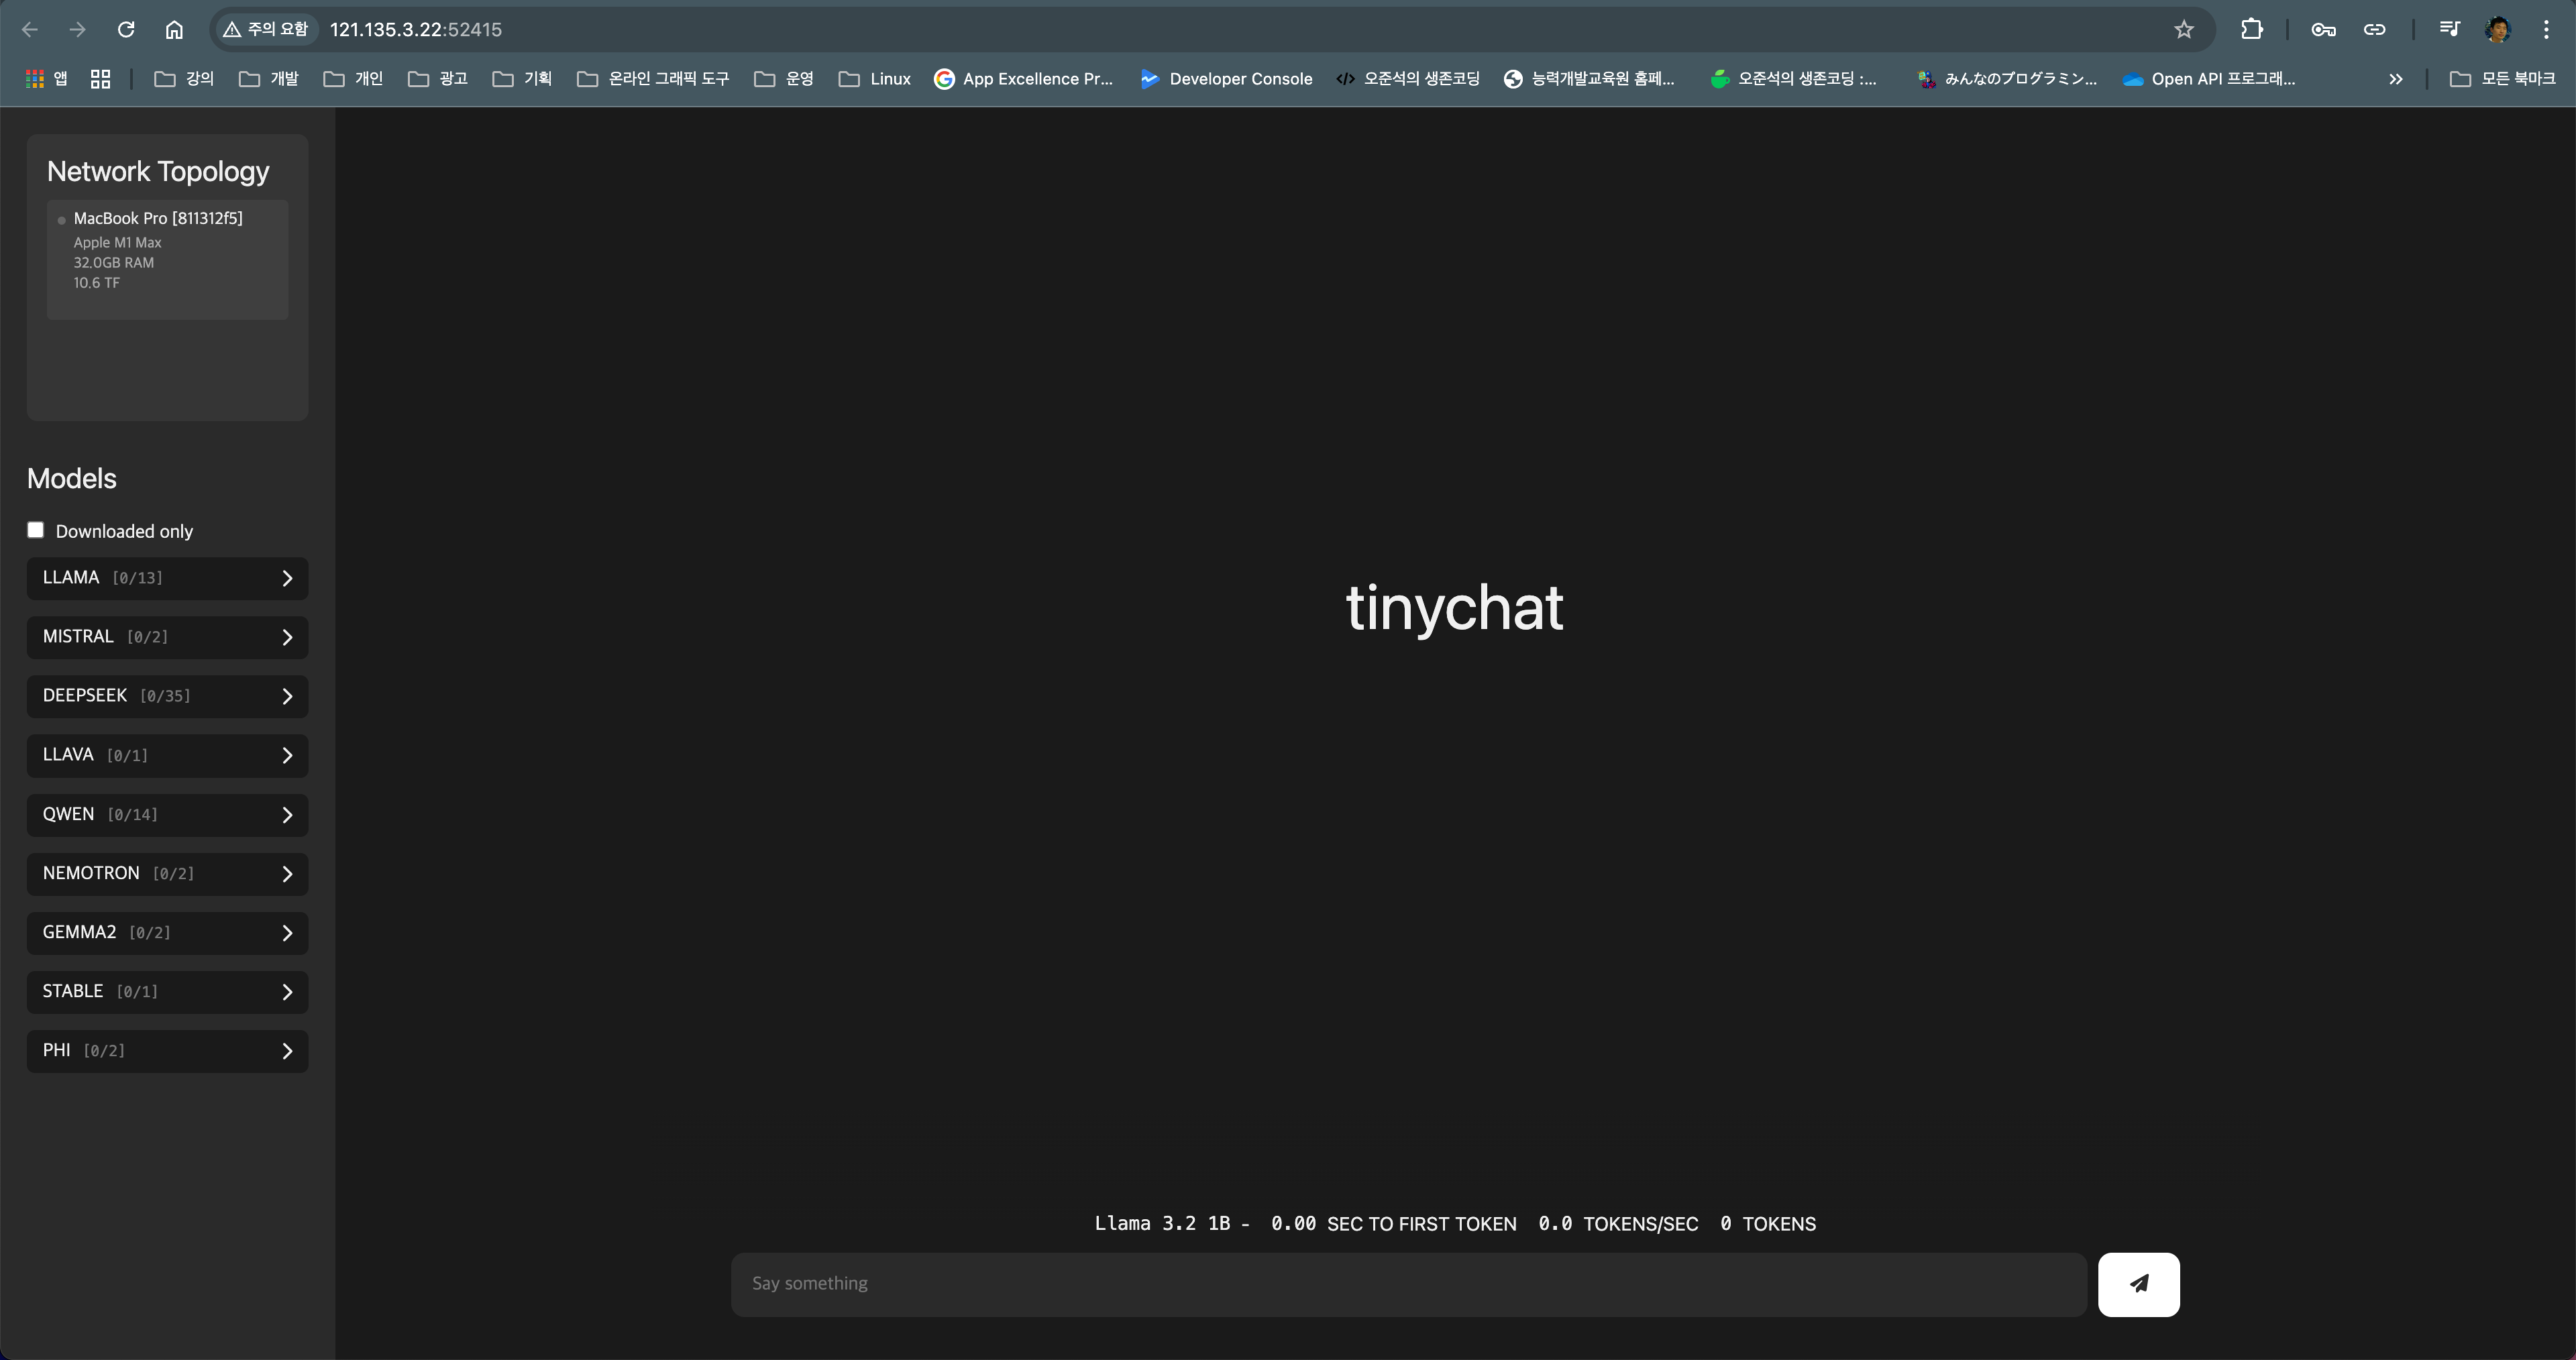Click the Llama 3.2 1B model label
2576x1360 pixels.
click(x=1162, y=1224)
